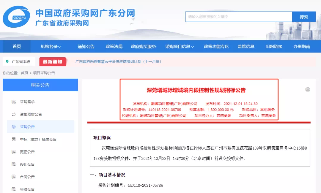Select 采购需求 in the sidebar
Viewport: 321px width, 193px height.
pos(27,102)
